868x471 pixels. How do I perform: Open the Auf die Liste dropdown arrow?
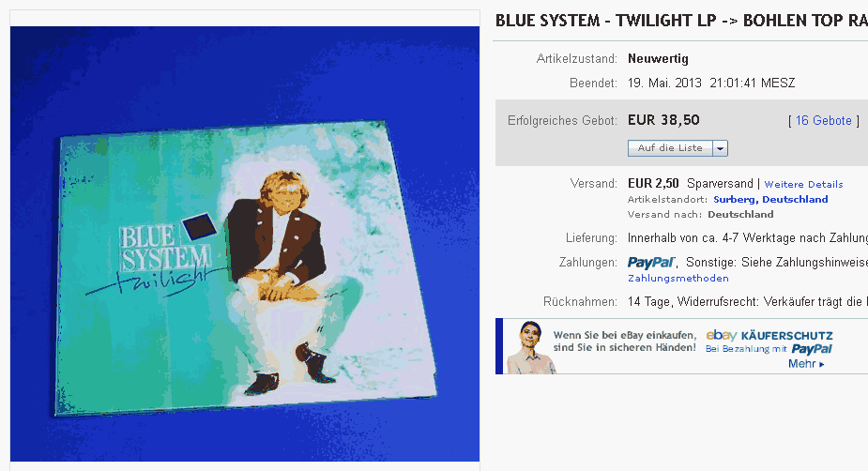point(720,148)
